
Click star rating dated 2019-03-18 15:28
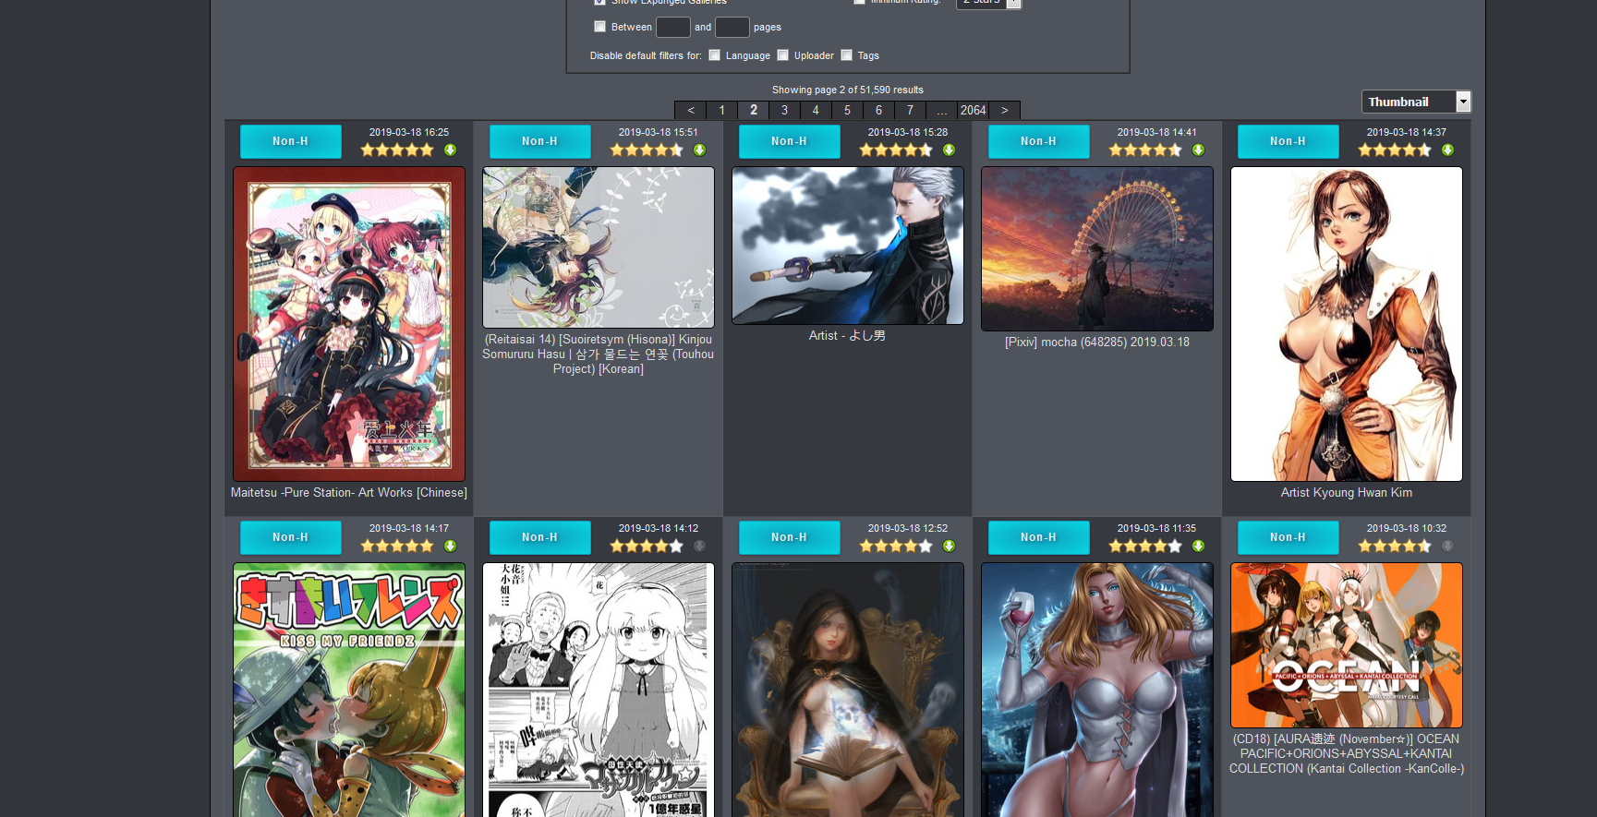point(896,150)
